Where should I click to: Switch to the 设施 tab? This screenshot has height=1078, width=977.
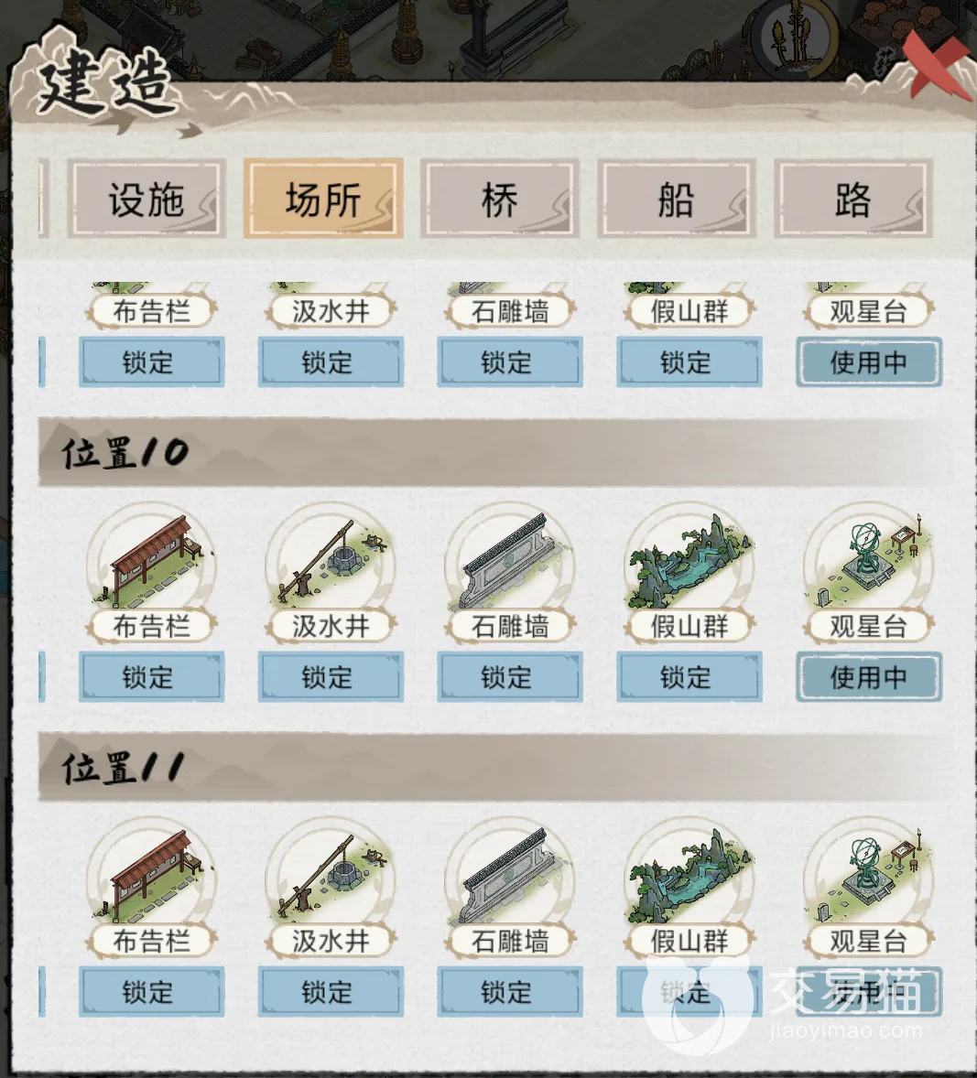[x=147, y=199]
